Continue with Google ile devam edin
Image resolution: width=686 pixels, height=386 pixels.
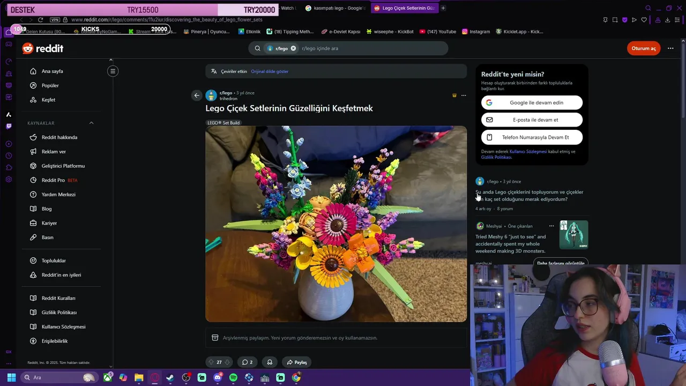[x=532, y=102]
